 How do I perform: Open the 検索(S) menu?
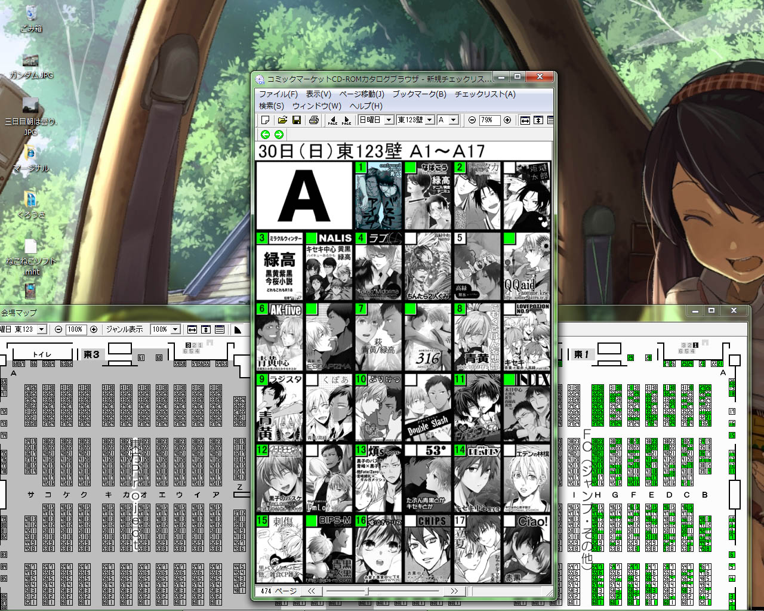[272, 106]
